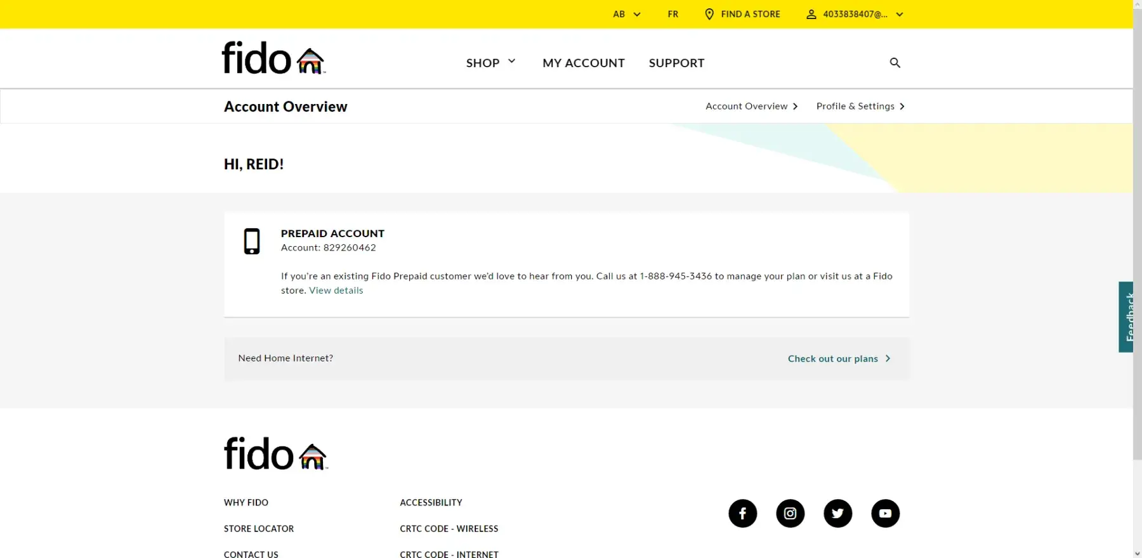Open the Support page
The height and width of the screenshot is (558, 1142).
pyautogui.click(x=676, y=63)
